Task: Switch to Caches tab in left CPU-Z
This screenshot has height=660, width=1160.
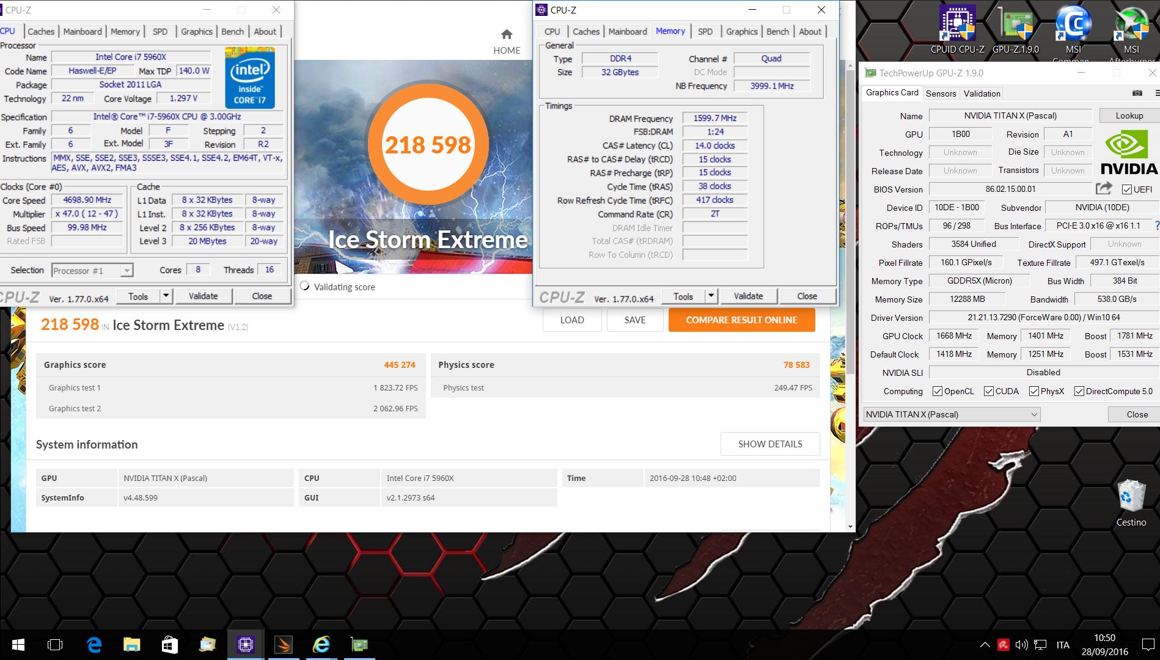Action: [x=41, y=31]
